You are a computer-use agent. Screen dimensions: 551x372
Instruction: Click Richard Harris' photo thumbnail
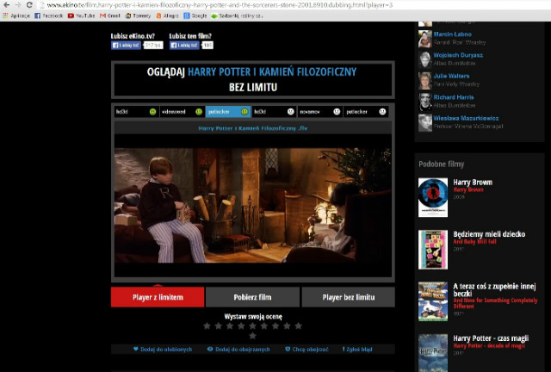coord(424,102)
